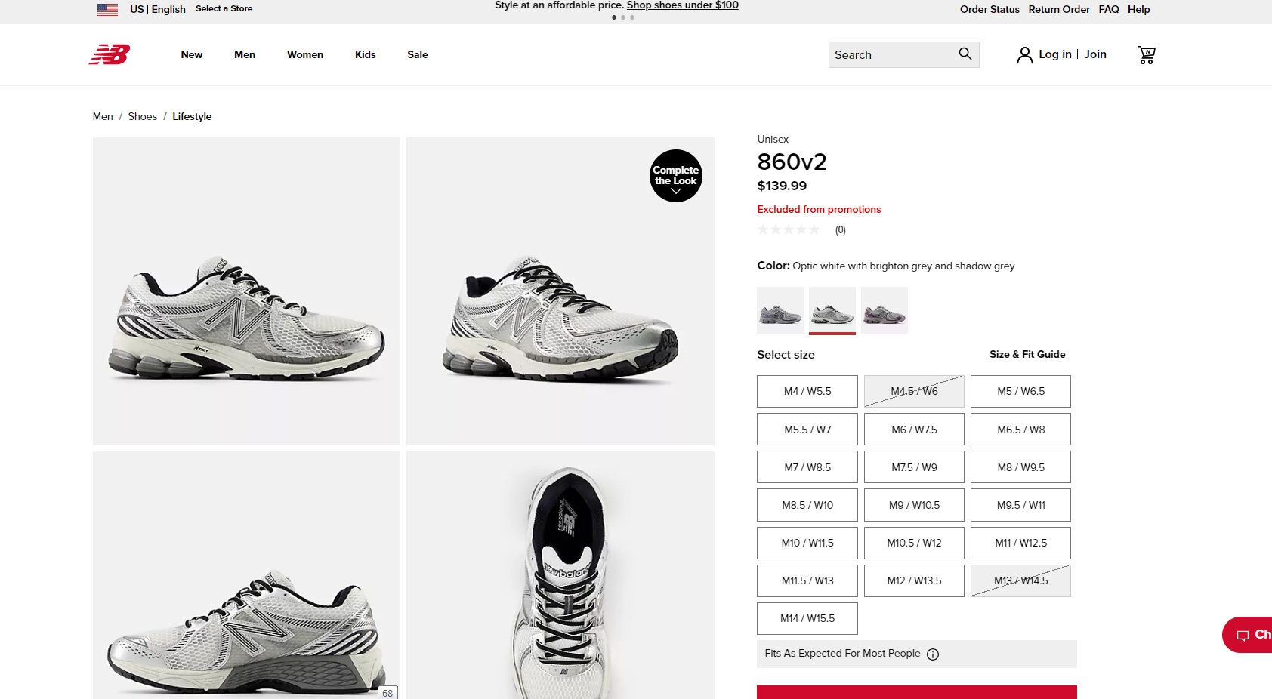Select the first grey color swatch

tap(780, 310)
